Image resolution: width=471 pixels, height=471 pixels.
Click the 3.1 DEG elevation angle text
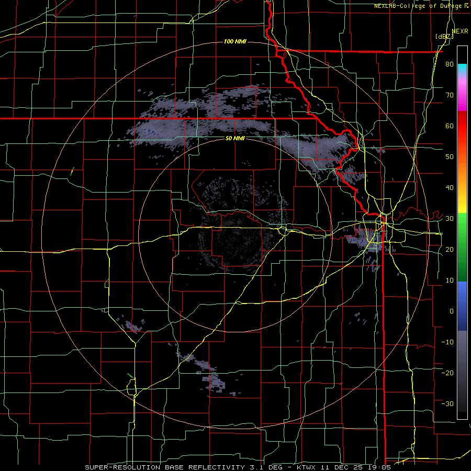click(x=267, y=467)
